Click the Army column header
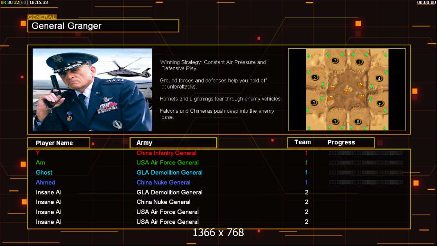 pos(173,143)
